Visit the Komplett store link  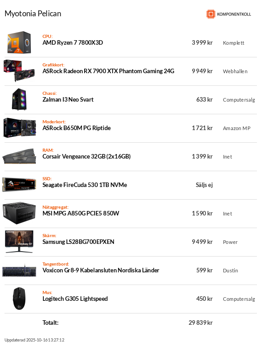point(233,43)
